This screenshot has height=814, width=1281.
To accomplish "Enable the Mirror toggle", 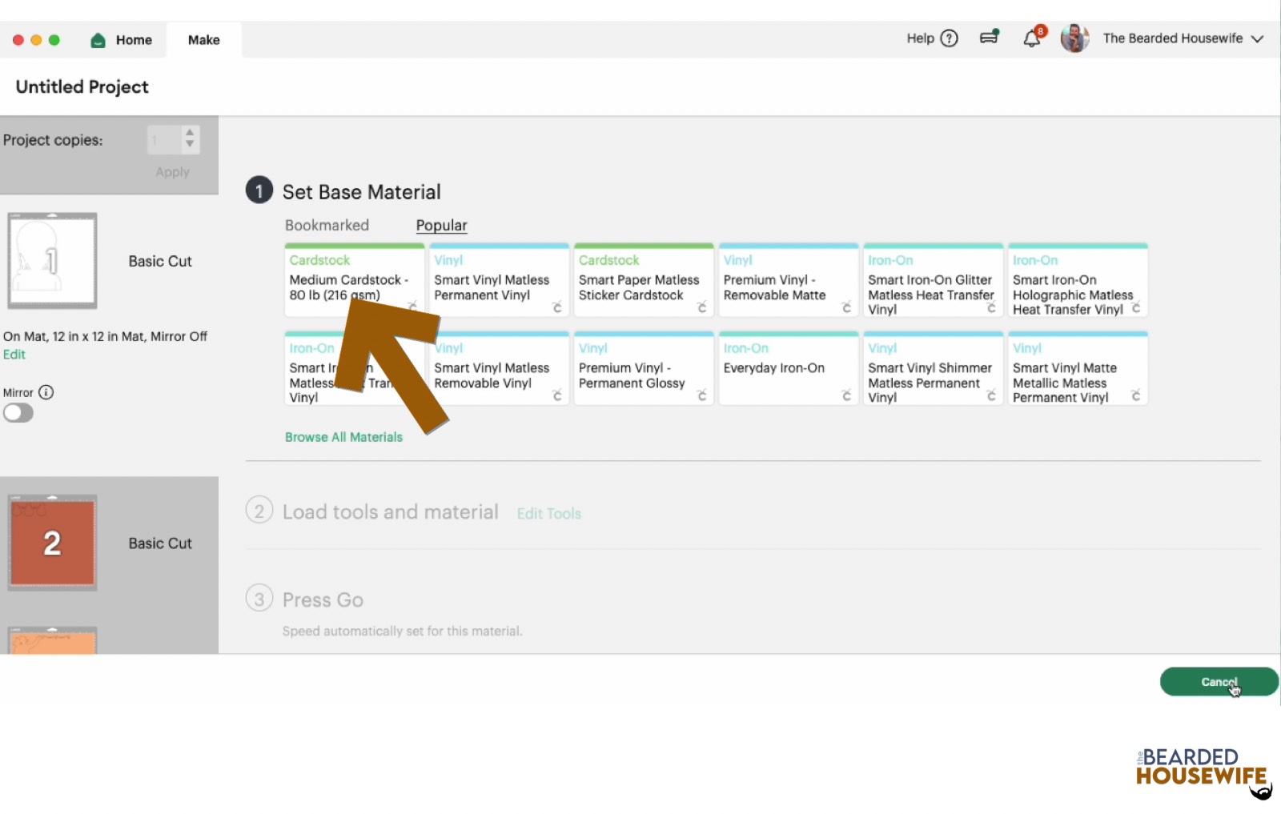I will coord(18,412).
